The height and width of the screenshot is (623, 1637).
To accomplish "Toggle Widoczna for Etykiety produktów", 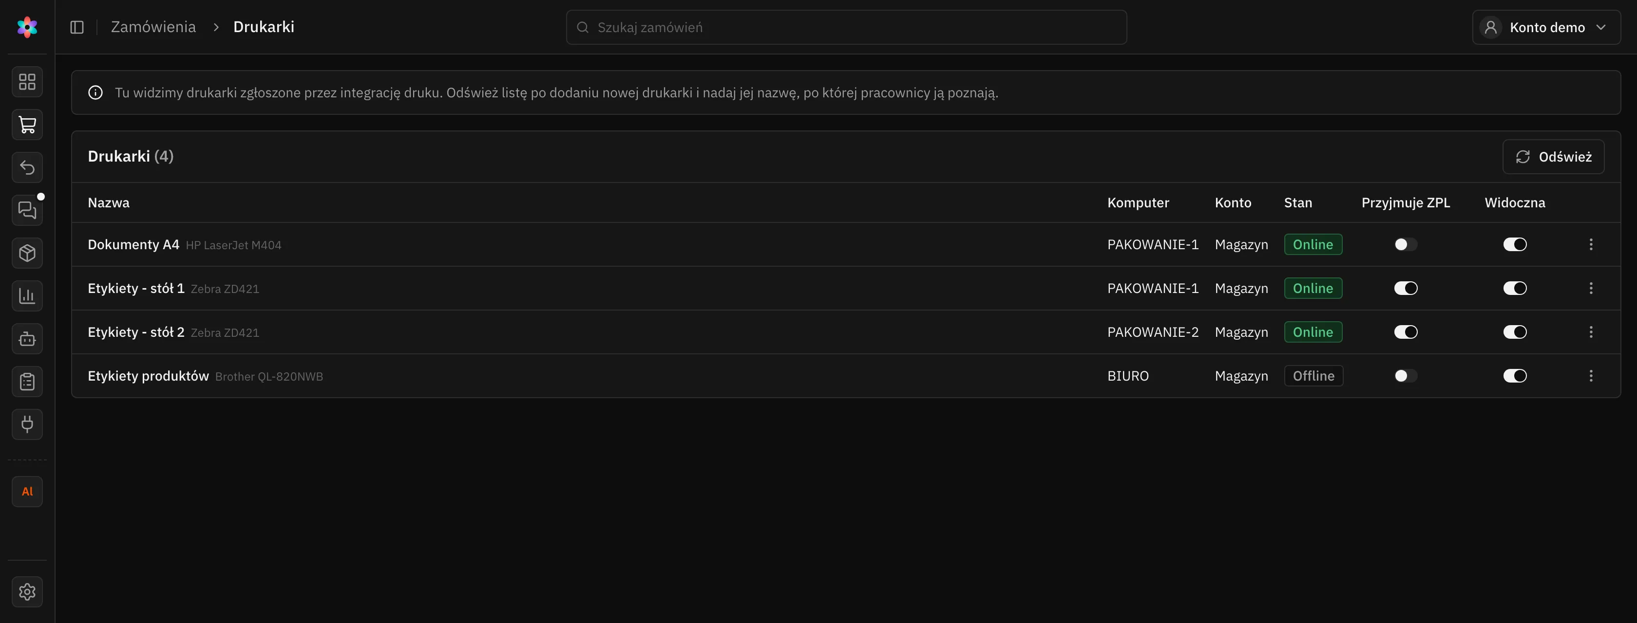I will [x=1514, y=376].
